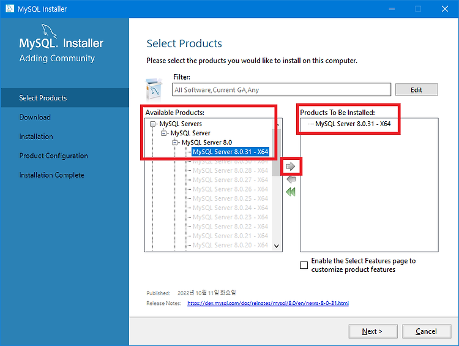The width and height of the screenshot is (459, 346).
Task: Collapse the MySQL Servers tree node
Action: 152,124
